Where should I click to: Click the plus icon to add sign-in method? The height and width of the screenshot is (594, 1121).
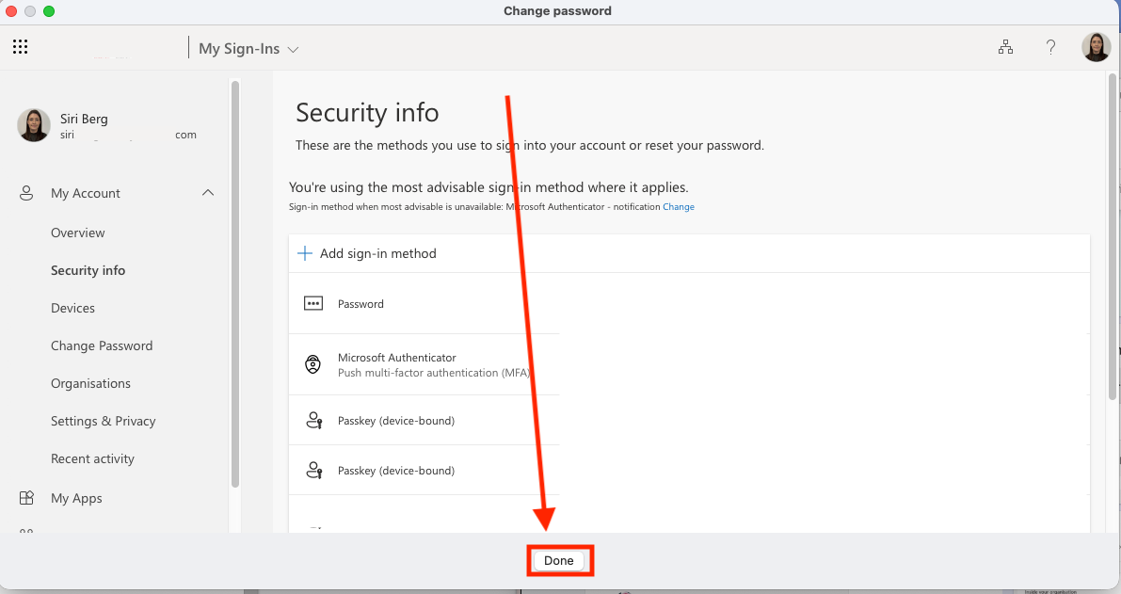(x=305, y=252)
